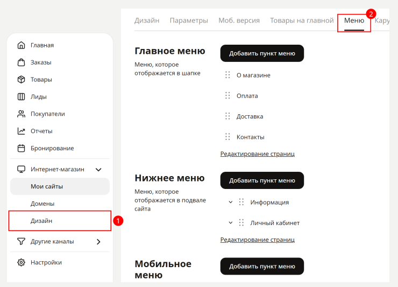398x287 pixels.
Task: Open the Заказы sidebar section
Action: coord(60,62)
